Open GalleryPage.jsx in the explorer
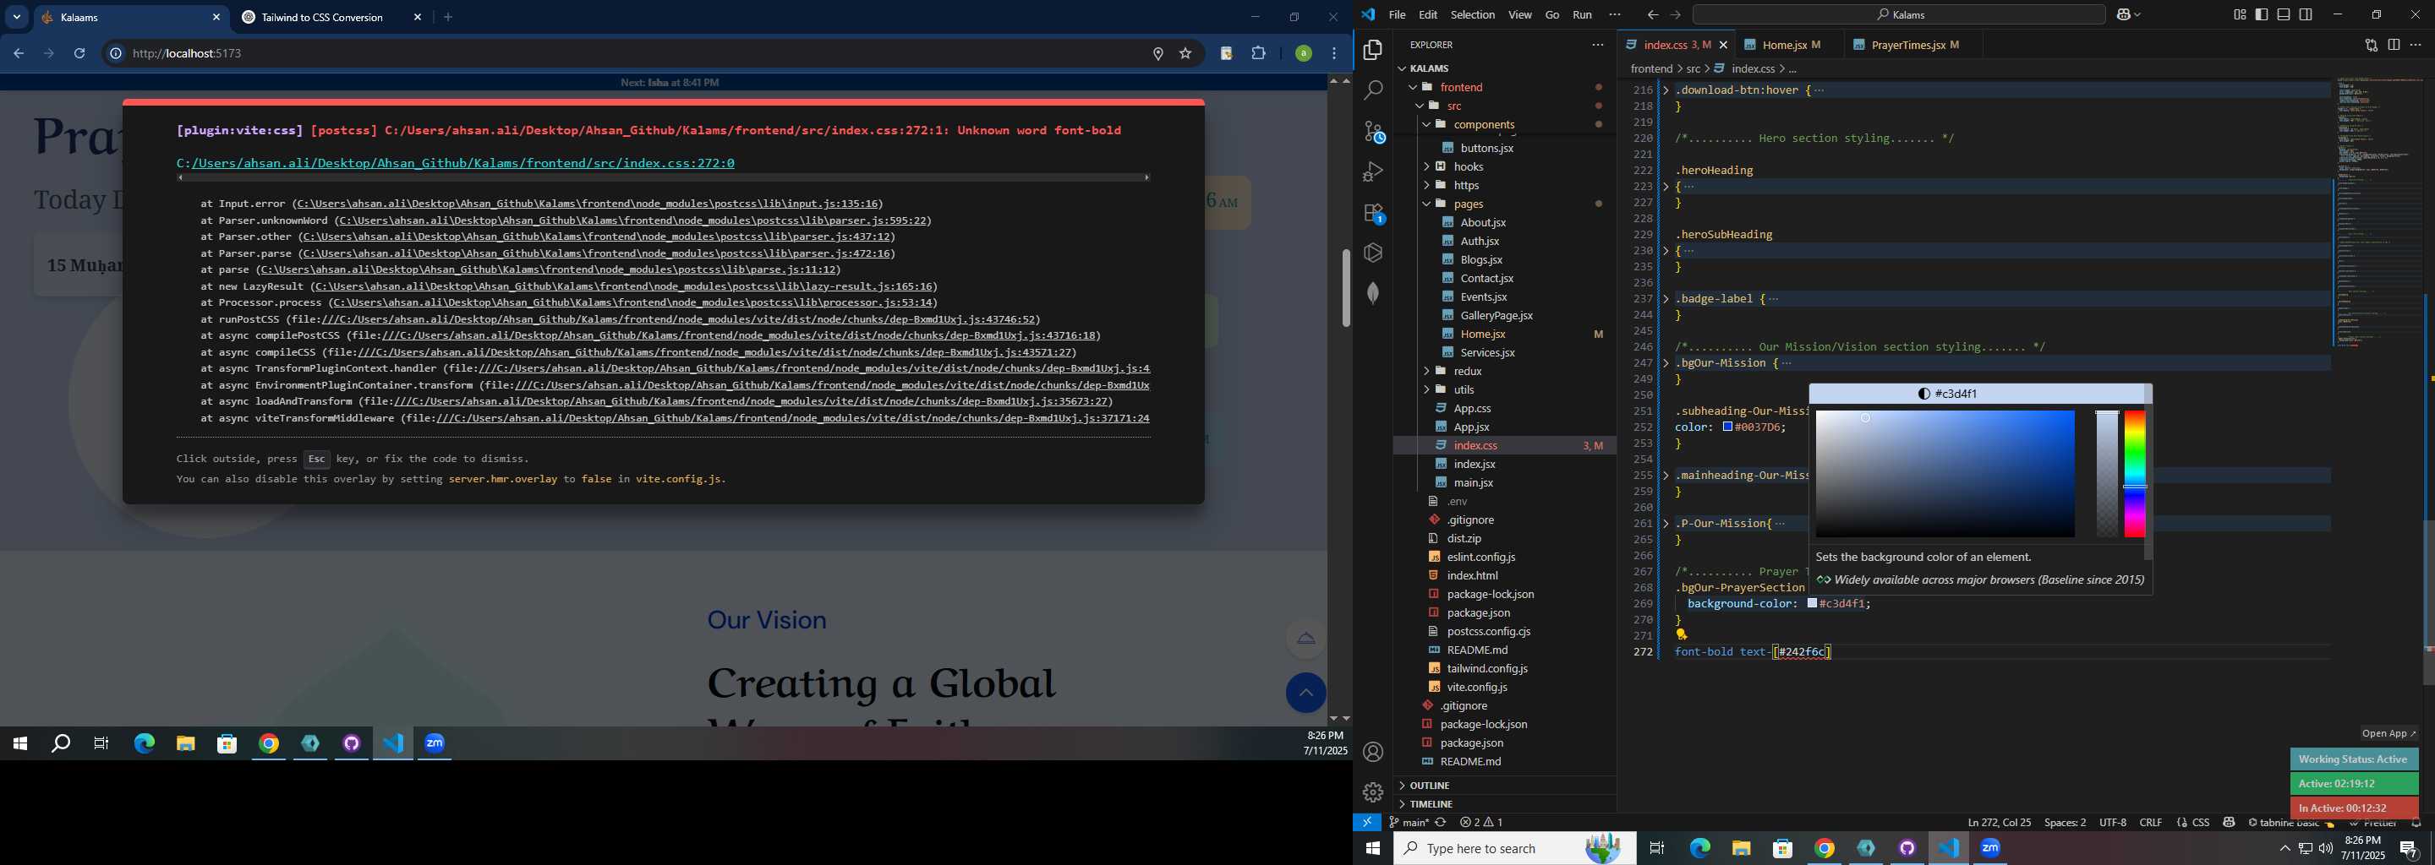The width and height of the screenshot is (2435, 865). (1497, 315)
